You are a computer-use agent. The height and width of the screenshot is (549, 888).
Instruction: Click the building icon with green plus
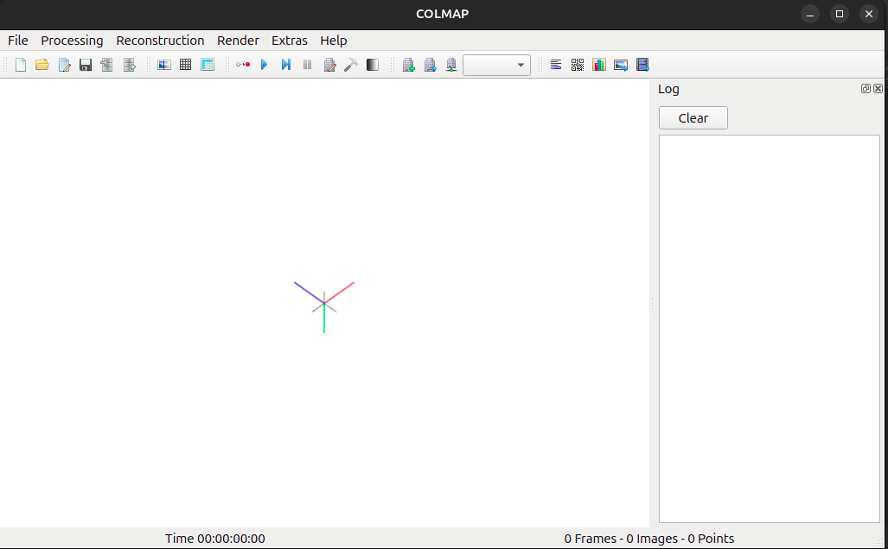pos(408,65)
